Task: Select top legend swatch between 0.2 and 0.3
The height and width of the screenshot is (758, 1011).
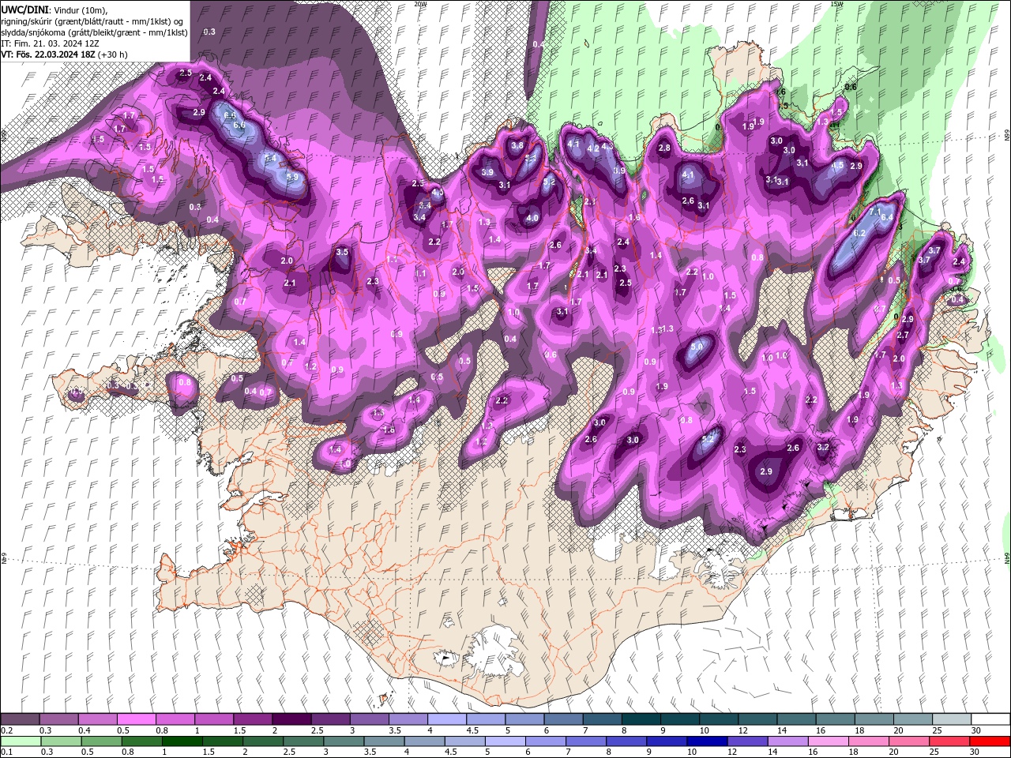Action: point(21,719)
